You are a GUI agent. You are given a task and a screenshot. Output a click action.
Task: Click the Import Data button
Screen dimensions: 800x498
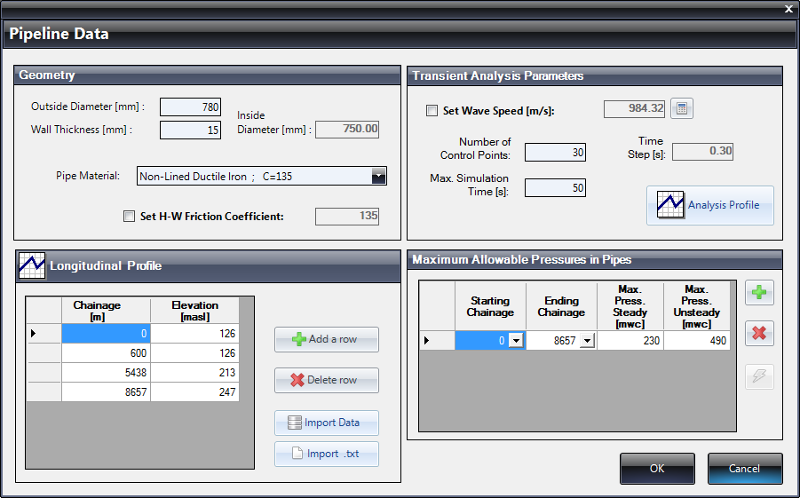(x=326, y=423)
